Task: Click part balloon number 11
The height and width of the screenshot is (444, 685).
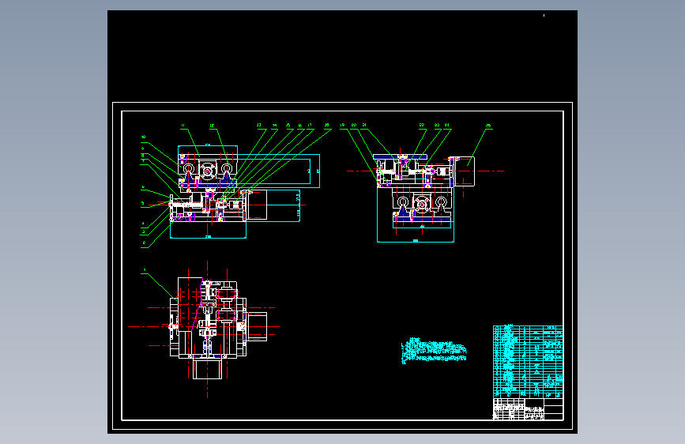Action: (183, 126)
